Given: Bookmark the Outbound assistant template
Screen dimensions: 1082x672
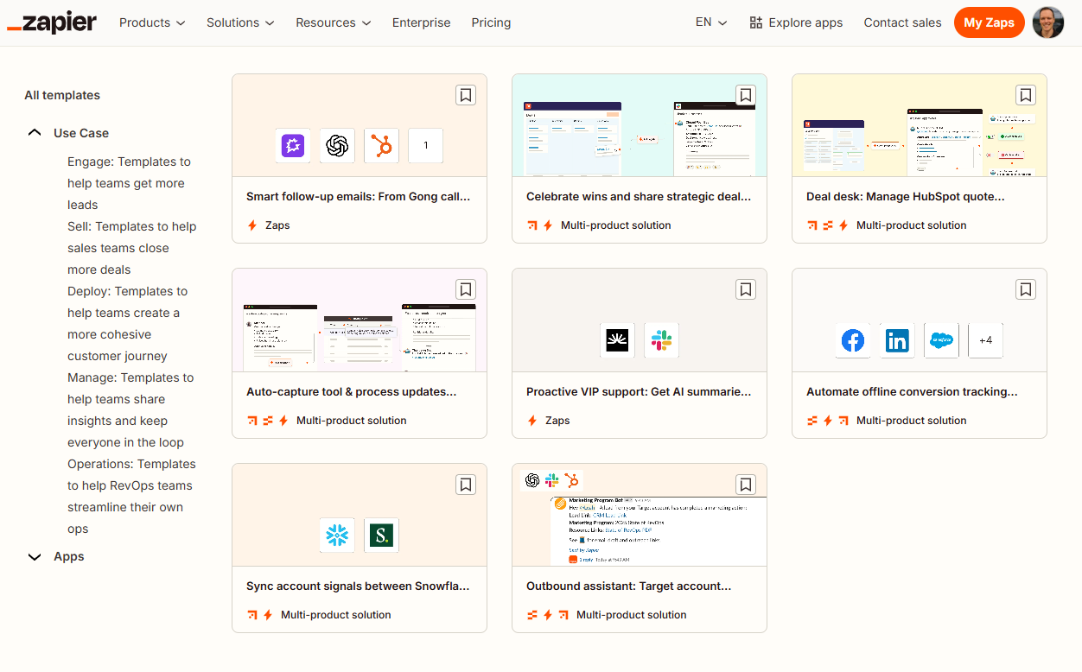Looking at the screenshot, I should tap(745, 485).
